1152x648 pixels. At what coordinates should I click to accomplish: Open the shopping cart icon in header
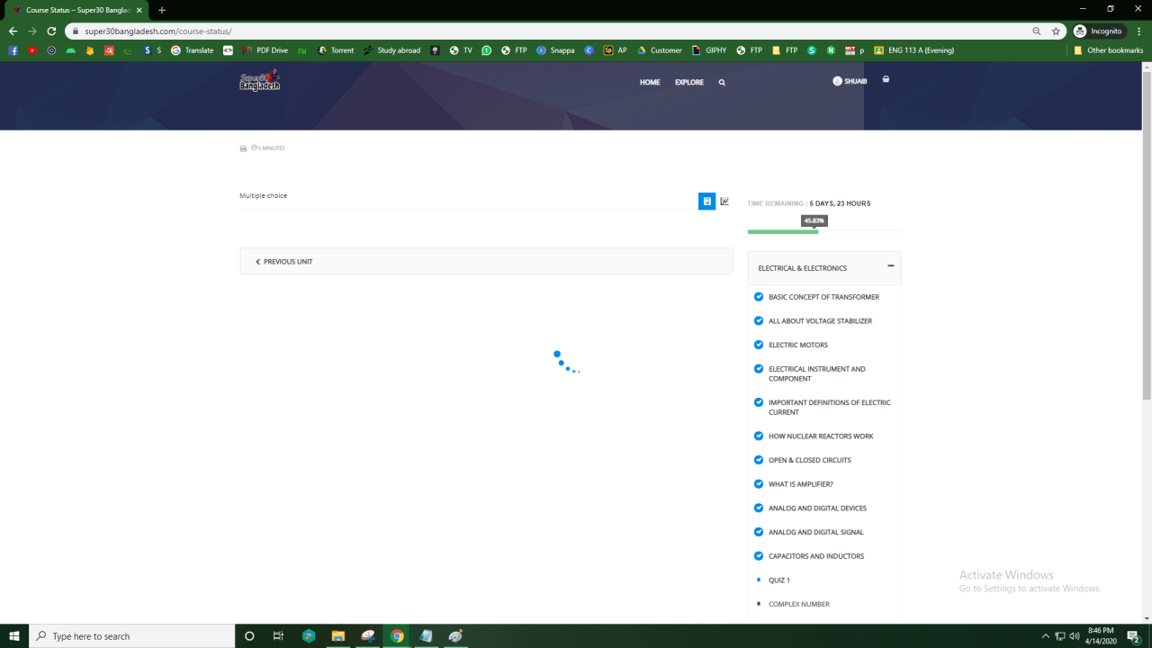pyautogui.click(x=886, y=79)
